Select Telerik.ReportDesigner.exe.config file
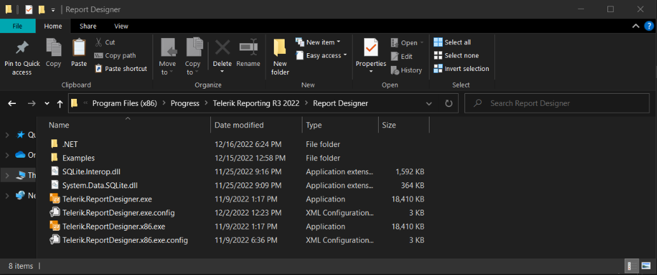This screenshot has width=657, height=275. pos(237,213)
